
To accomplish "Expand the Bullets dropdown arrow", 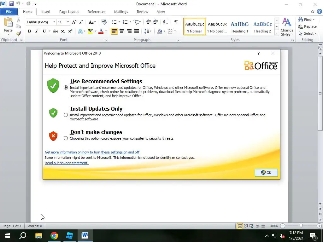I will coord(119,22).
